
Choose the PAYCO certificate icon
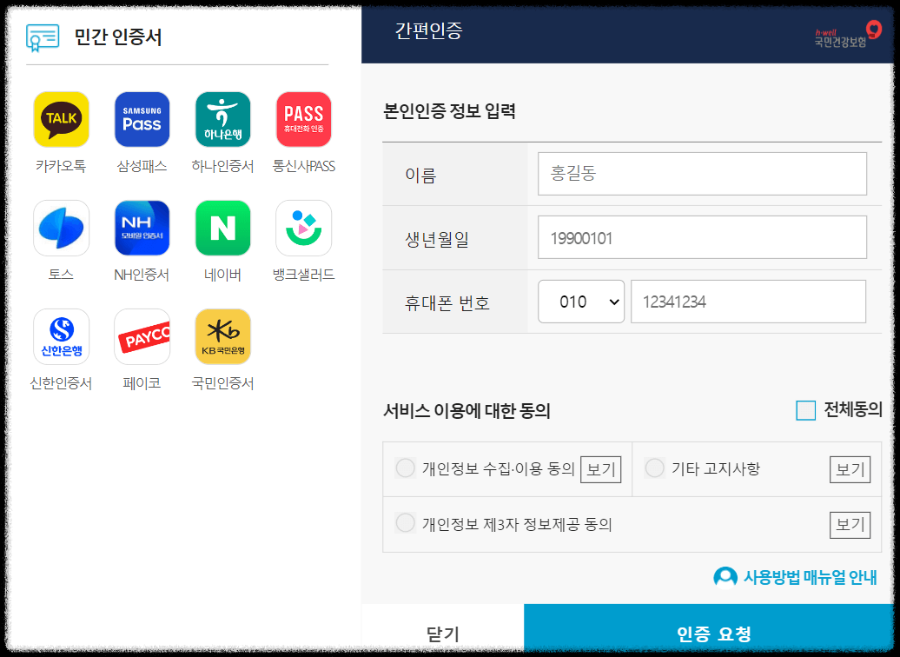pos(142,336)
